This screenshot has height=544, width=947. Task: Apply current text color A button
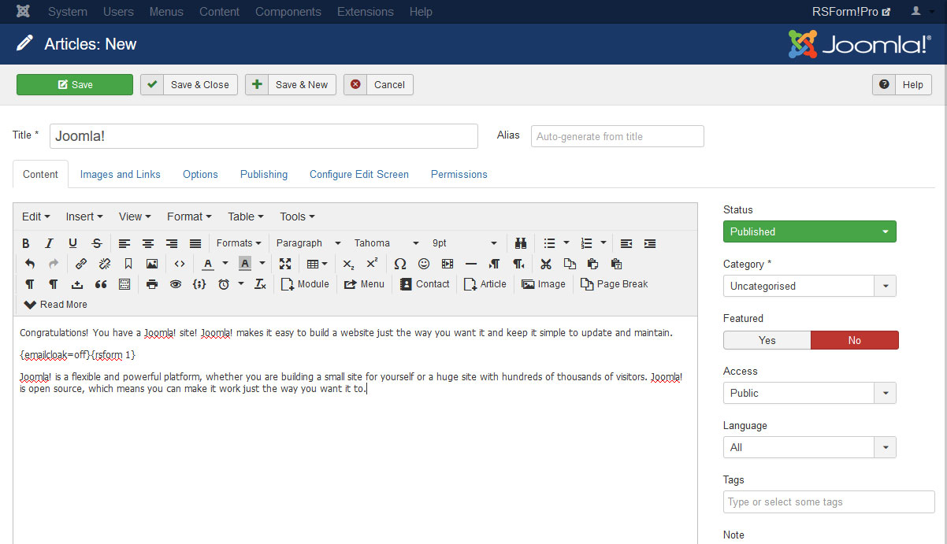tap(208, 264)
